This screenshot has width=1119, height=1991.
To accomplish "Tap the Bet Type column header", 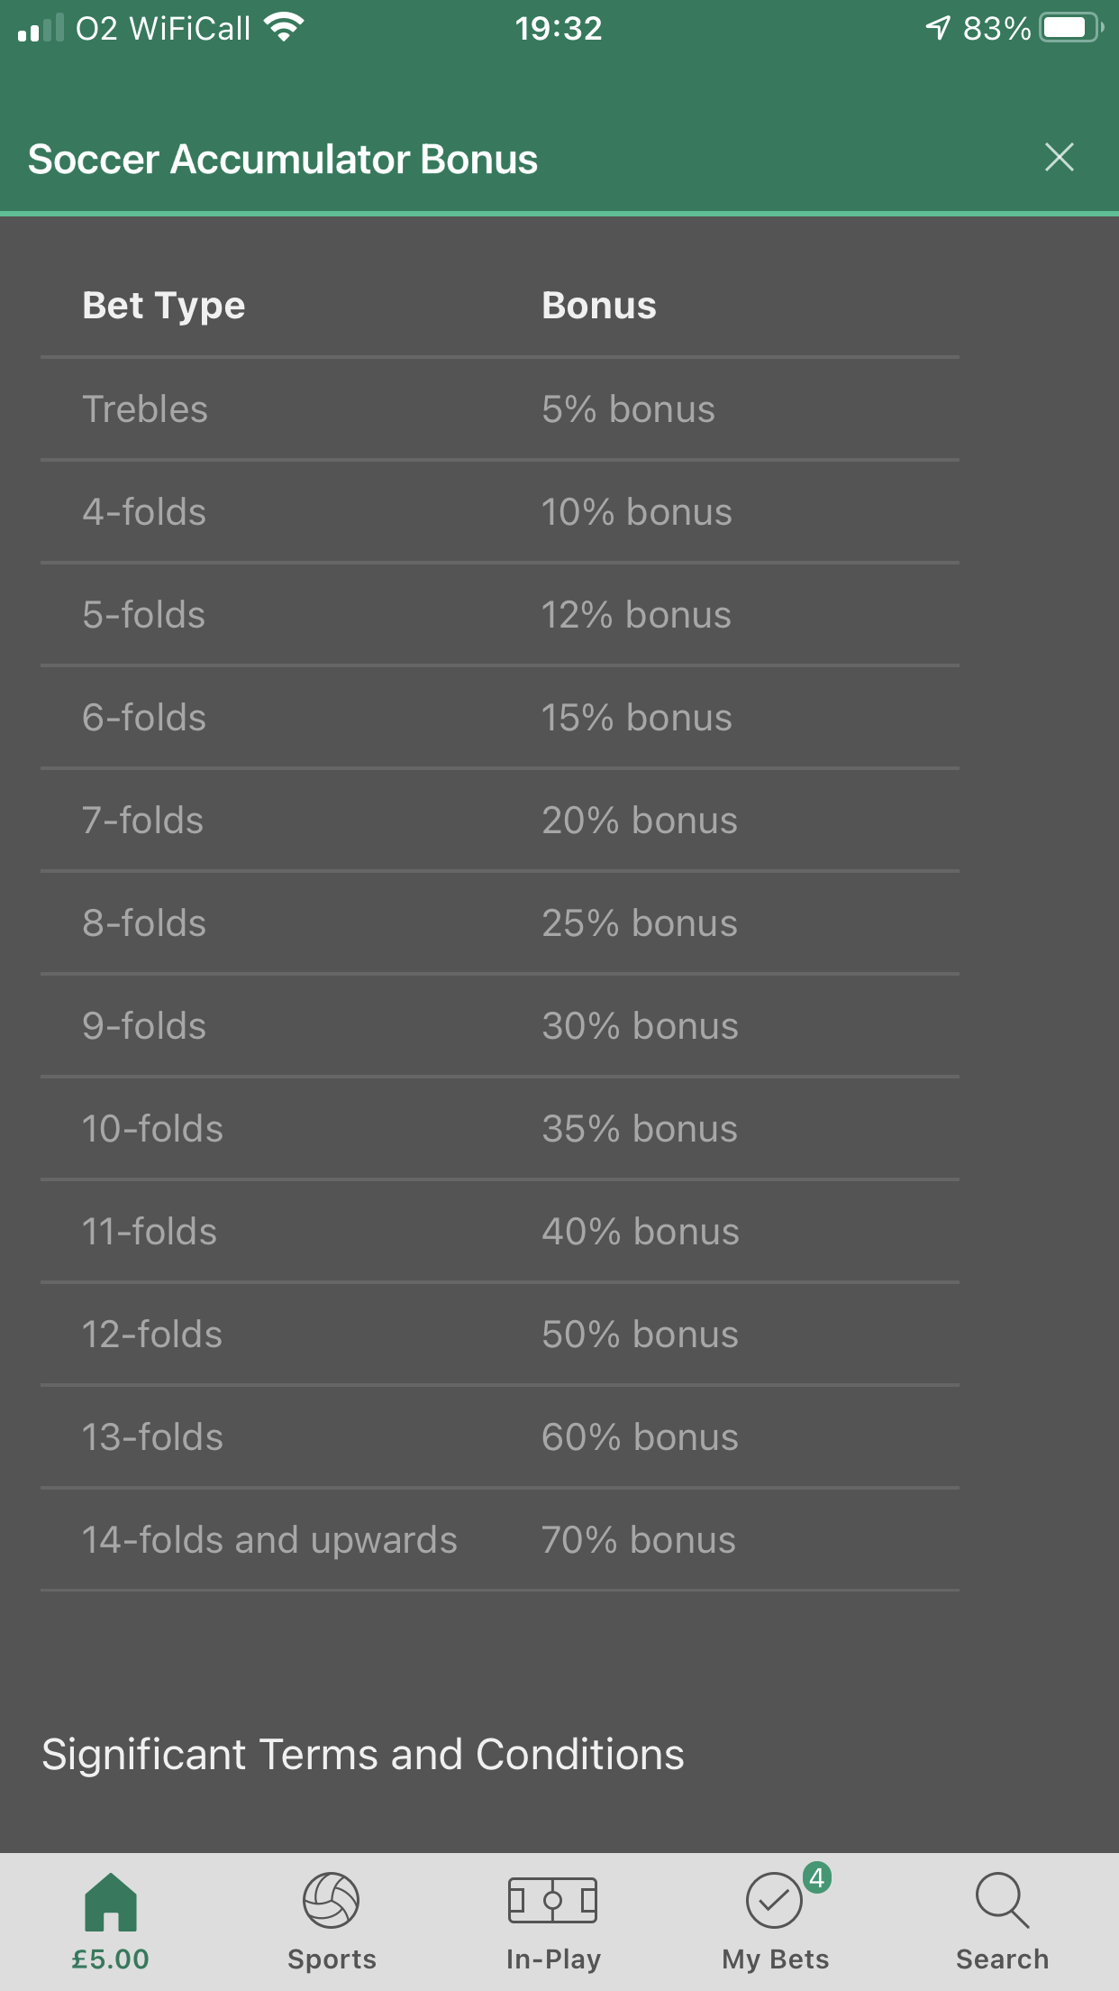I will (x=163, y=307).
